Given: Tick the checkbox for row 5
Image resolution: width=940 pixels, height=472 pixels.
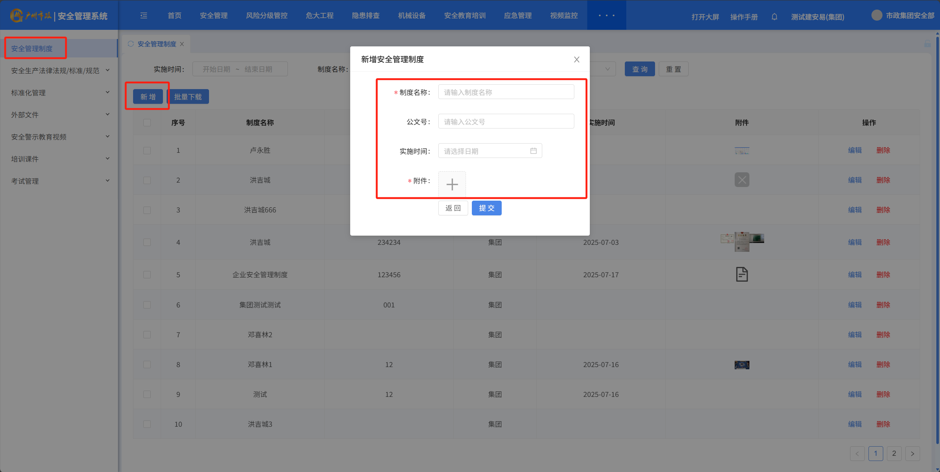Looking at the screenshot, I should coord(147,275).
